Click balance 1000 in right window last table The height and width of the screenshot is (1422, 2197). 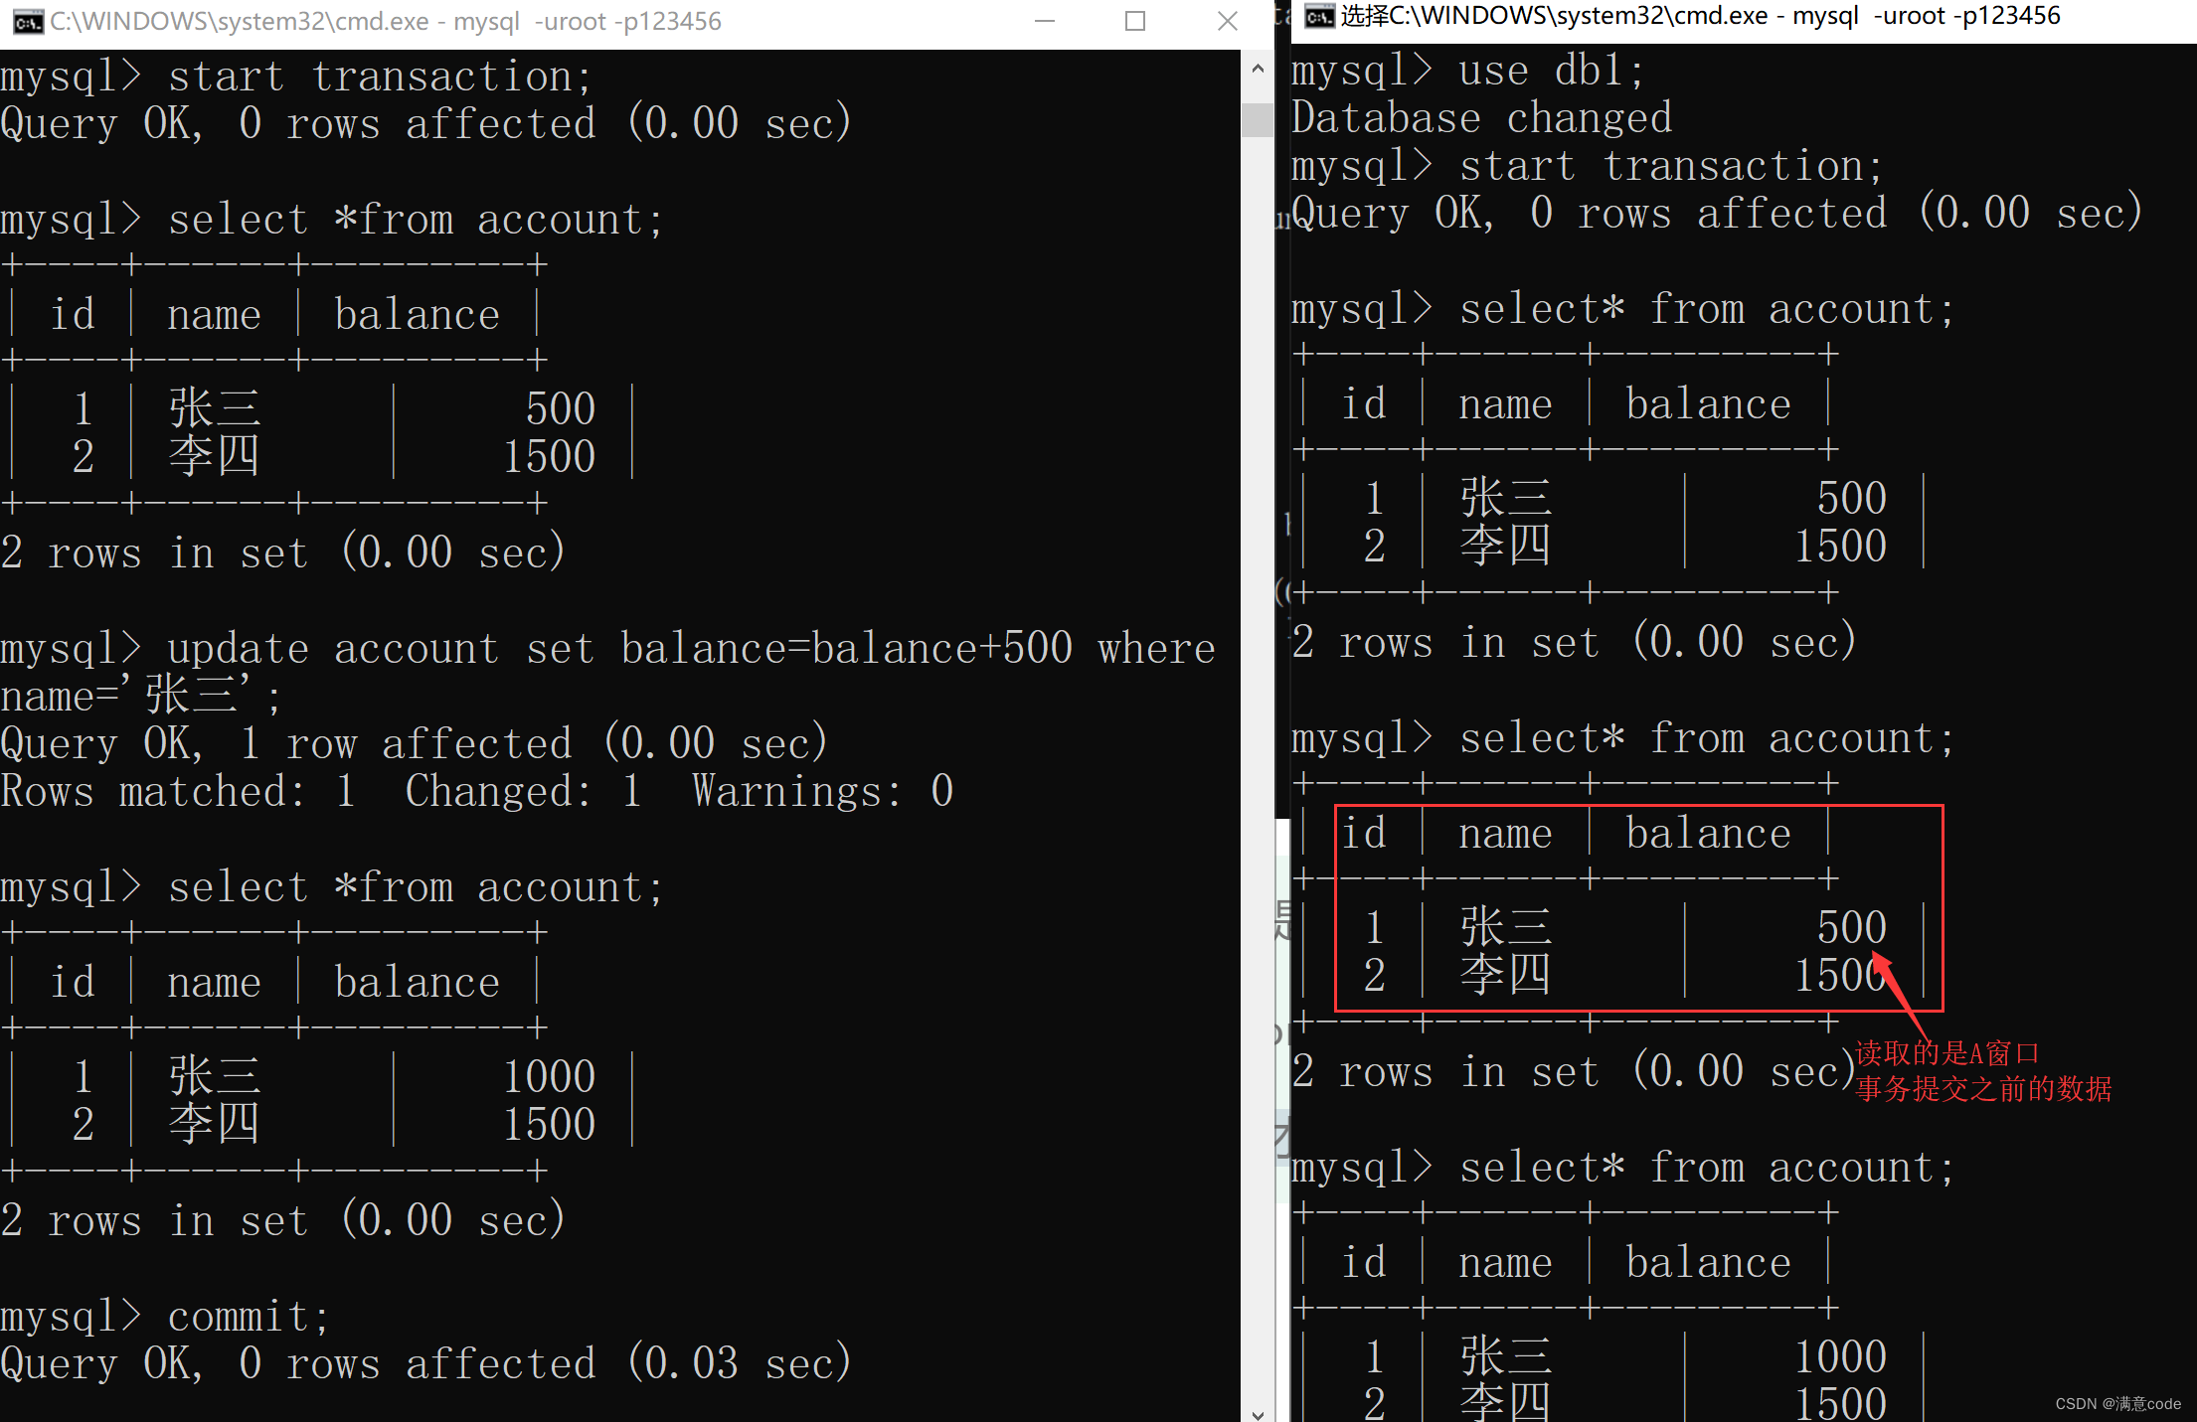1840,1357
